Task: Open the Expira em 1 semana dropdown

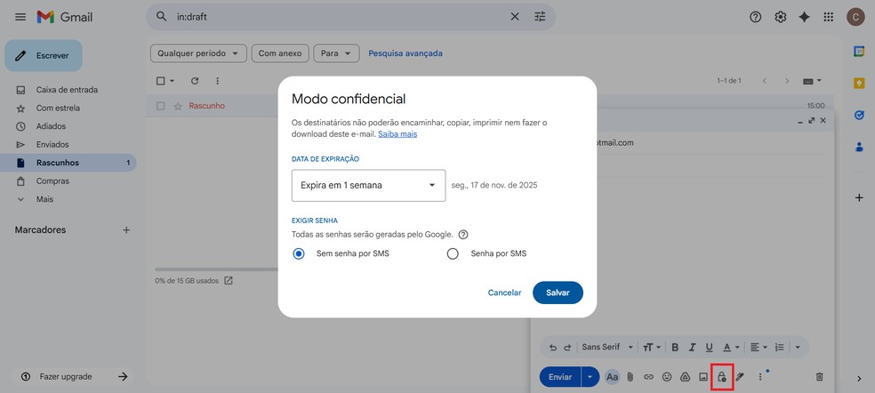Action: (x=368, y=186)
